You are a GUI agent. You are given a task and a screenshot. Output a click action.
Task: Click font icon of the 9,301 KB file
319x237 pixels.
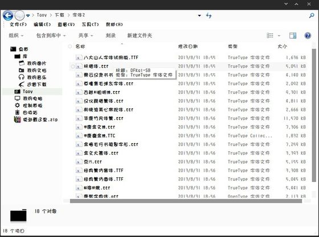[x=79, y=92]
